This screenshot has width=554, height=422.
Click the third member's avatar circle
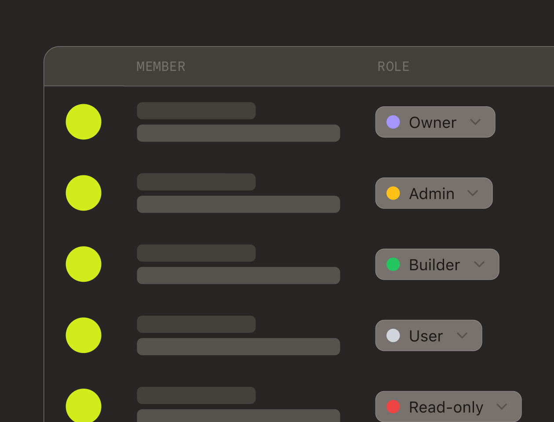pyautogui.click(x=84, y=264)
